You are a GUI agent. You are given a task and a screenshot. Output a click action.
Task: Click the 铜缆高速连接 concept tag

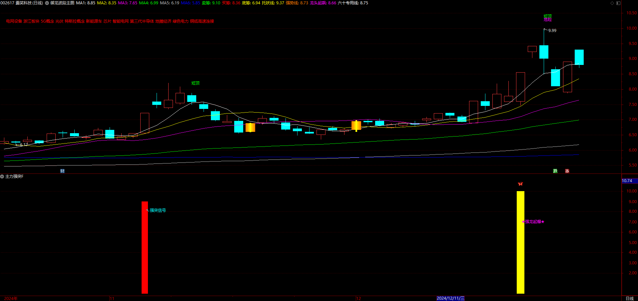(202, 21)
